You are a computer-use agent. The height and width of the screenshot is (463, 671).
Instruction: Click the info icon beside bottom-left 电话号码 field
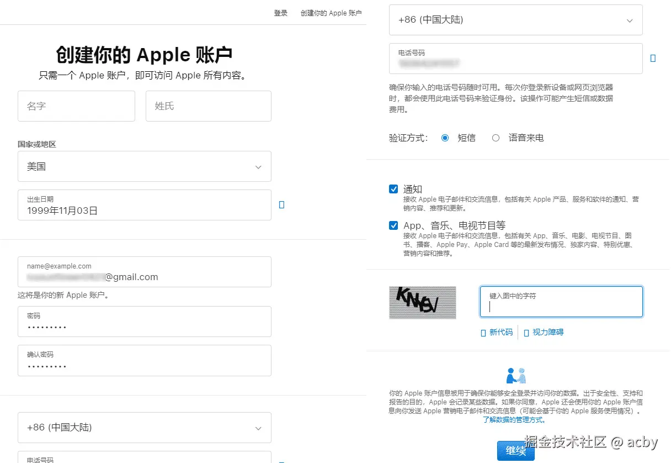pyautogui.click(x=281, y=460)
